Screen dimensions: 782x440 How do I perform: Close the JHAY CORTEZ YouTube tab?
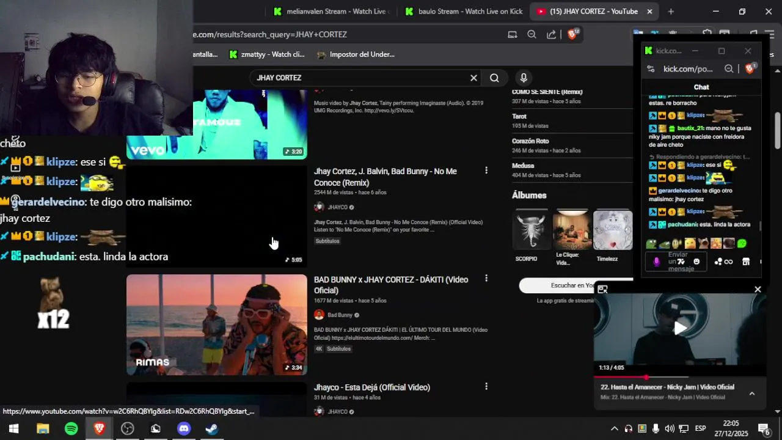click(649, 11)
